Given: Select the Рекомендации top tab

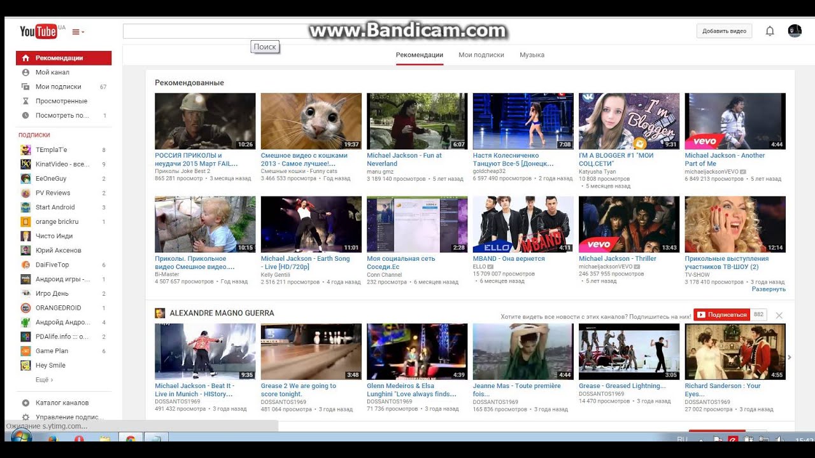Looking at the screenshot, I should pyautogui.click(x=420, y=55).
